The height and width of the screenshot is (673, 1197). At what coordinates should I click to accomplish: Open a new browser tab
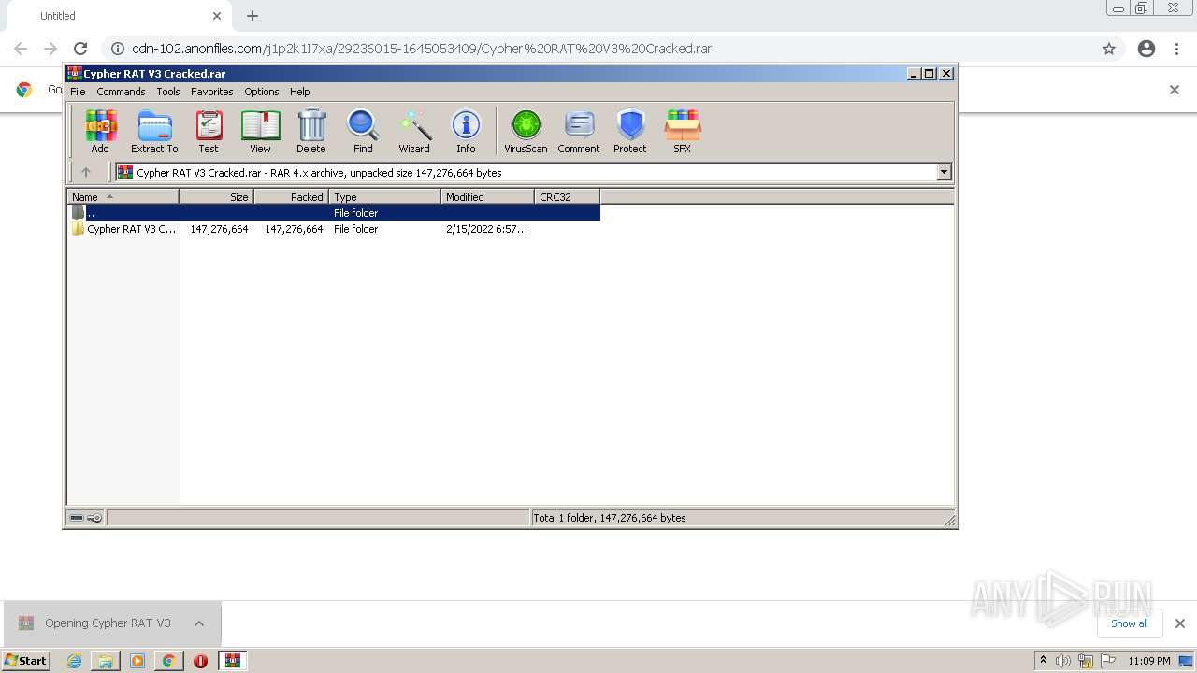tap(252, 16)
